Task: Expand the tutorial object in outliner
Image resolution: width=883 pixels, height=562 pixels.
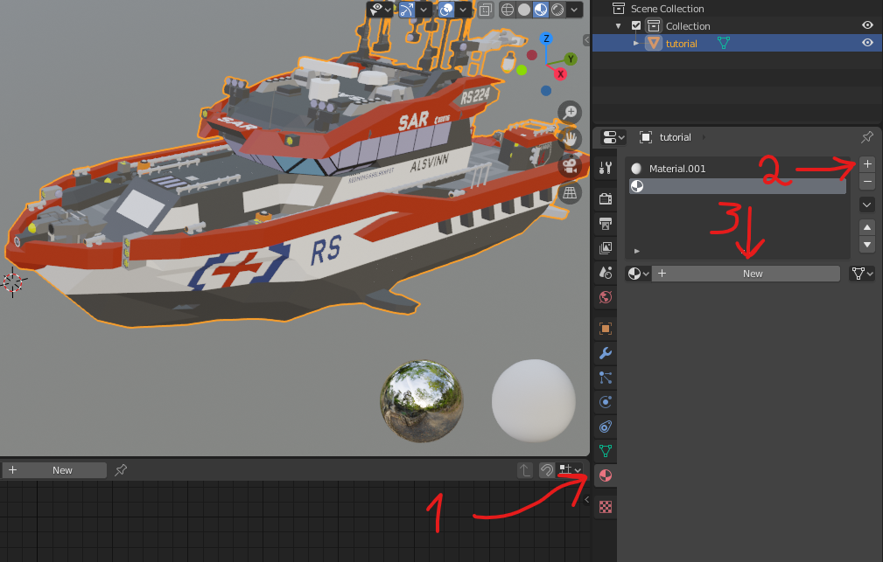Action: point(636,43)
